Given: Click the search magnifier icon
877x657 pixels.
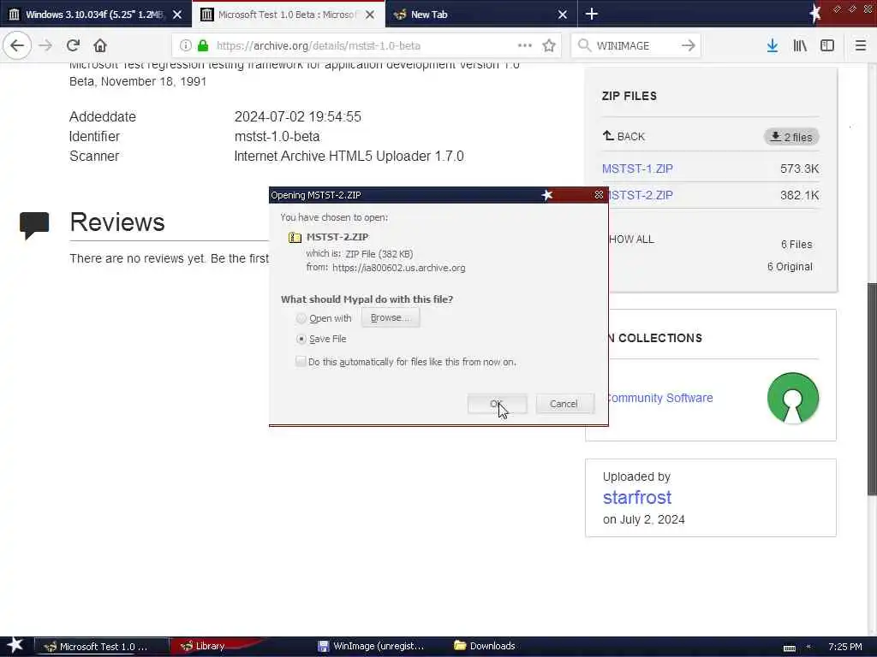Looking at the screenshot, I should [x=584, y=45].
